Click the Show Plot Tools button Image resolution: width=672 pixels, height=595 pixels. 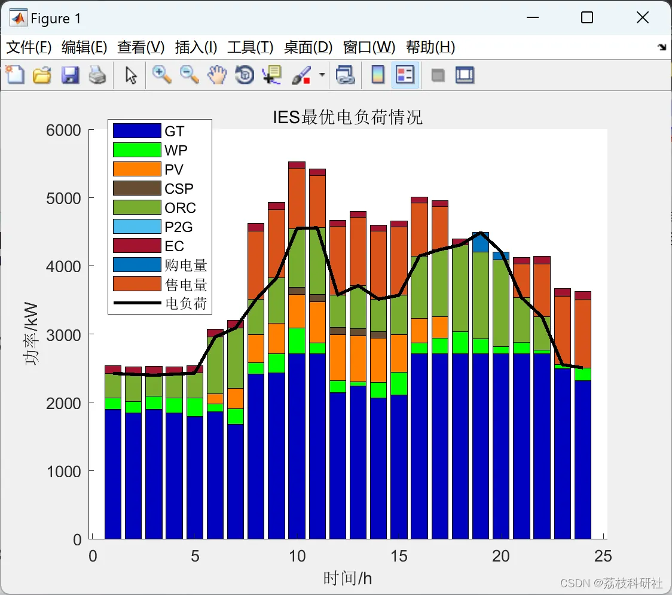pyautogui.click(x=465, y=75)
